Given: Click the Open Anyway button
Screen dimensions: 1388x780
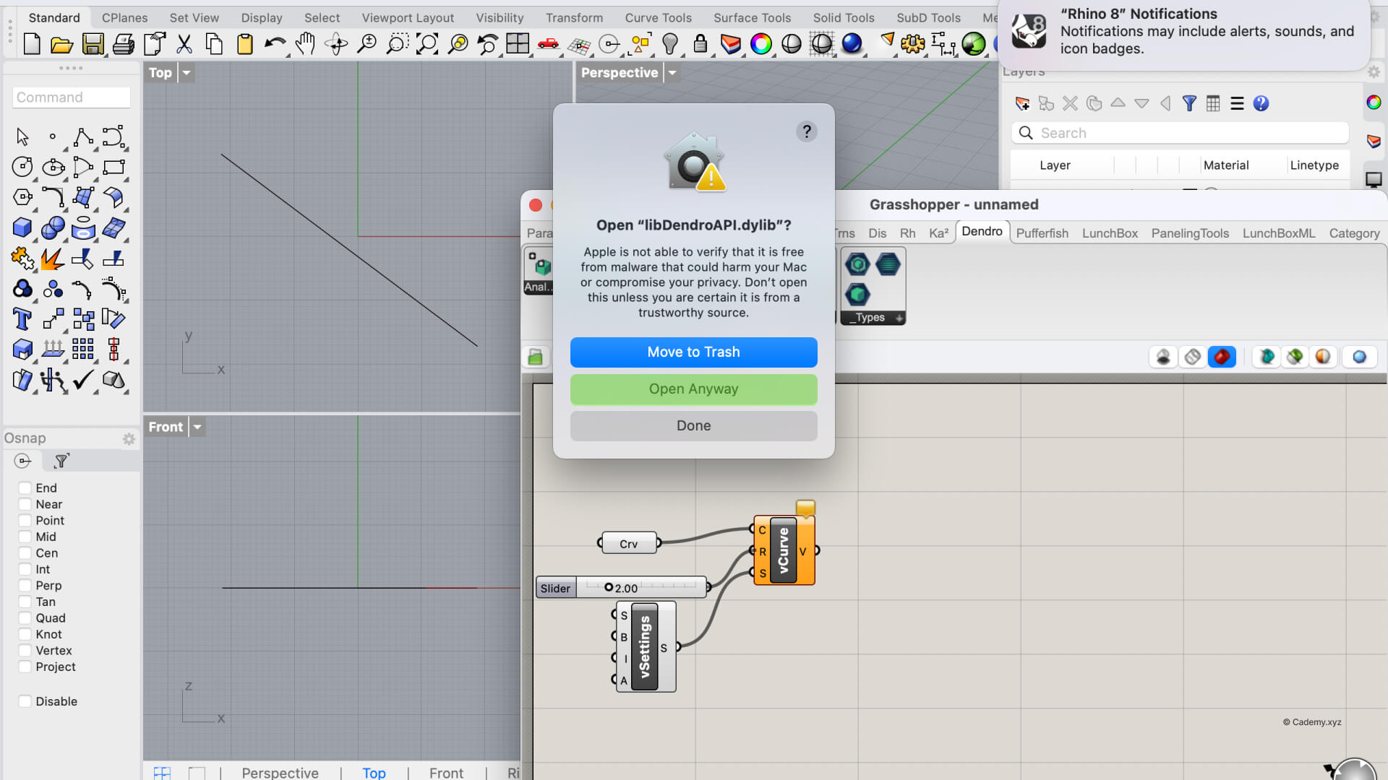Looking at the screenshot, I should [693, 389].
